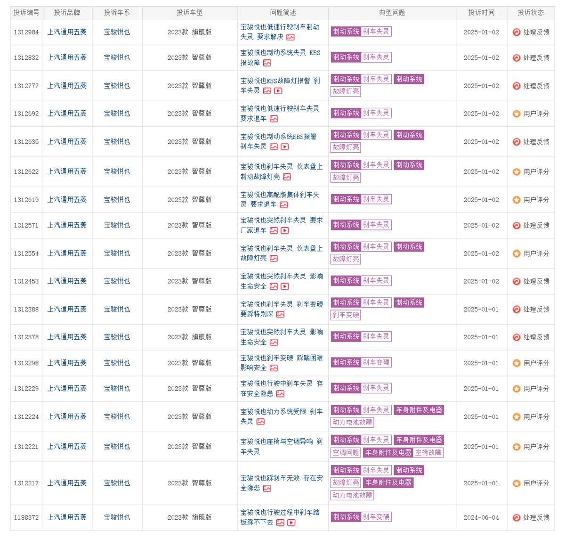
Task: View image icon for complaint 1312554
Action: [274, 259]
